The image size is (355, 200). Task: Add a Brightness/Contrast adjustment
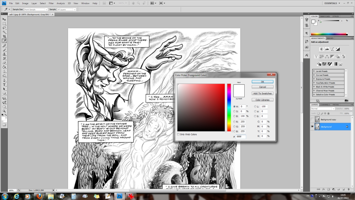point(321,49)
